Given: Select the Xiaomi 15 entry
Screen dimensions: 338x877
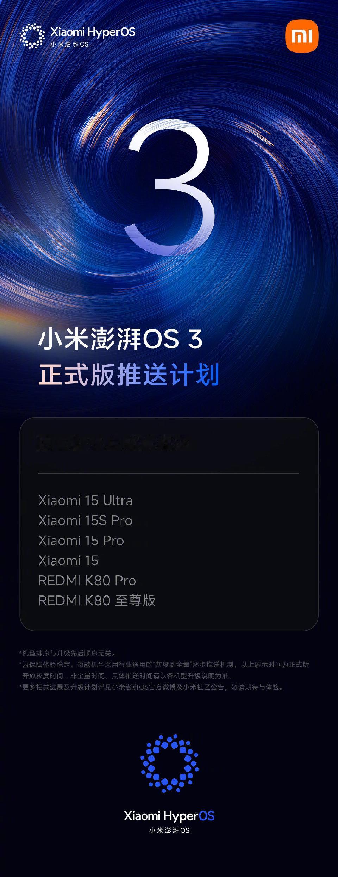Looking at the screenshot, I should pos(69,561).
